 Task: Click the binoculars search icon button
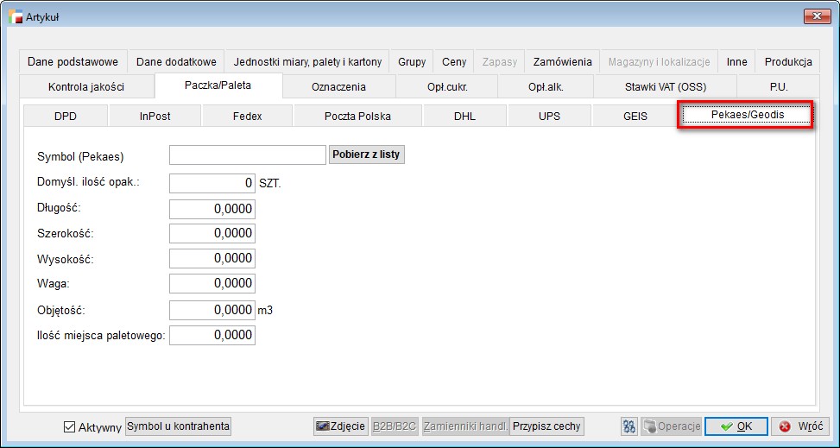[x=630, y=426]
